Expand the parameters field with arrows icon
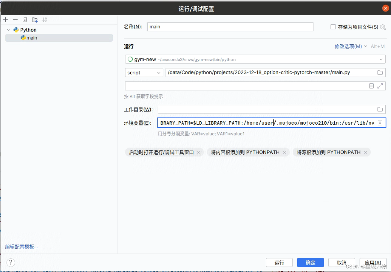 click(380, 86)
